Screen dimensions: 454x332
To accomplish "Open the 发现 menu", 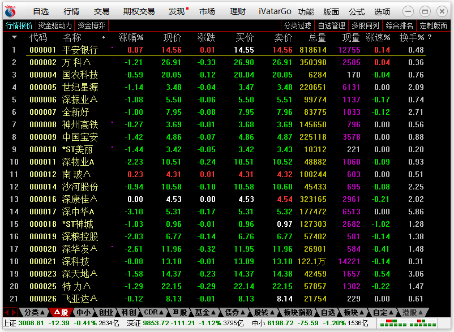I will coord(177,11).
